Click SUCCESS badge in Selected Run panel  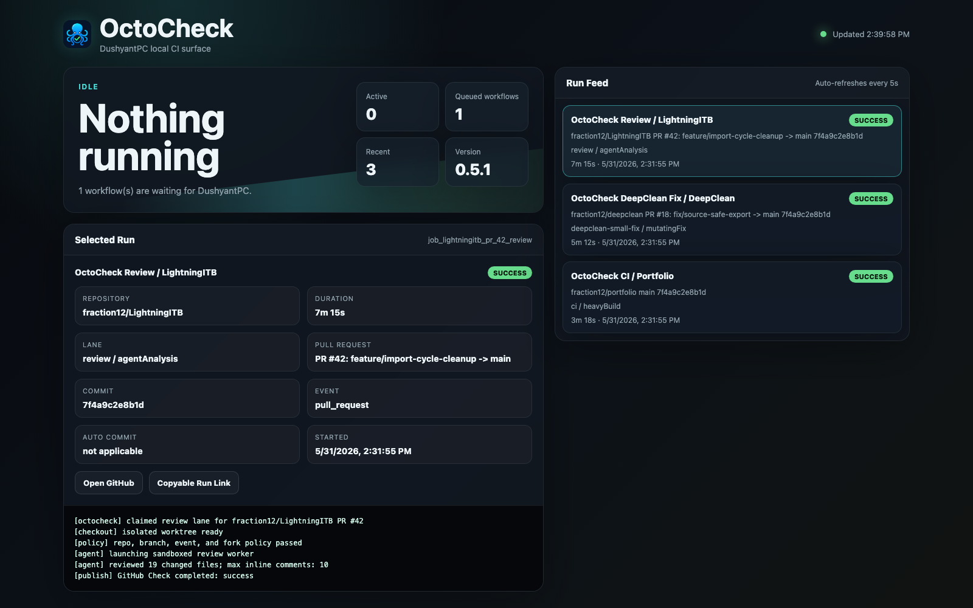510,273
